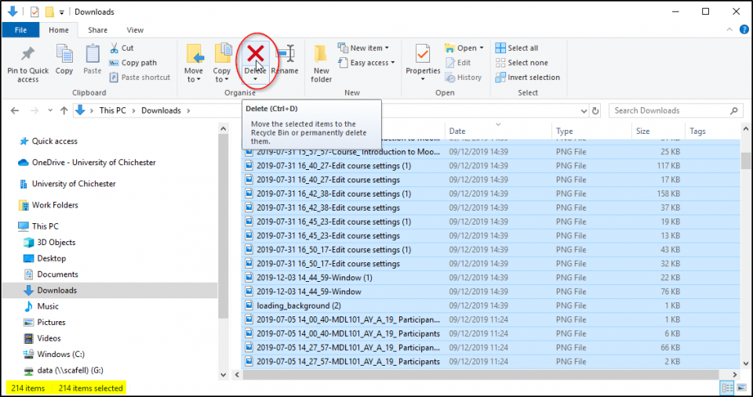Click Downloads in the address breadcrumb
The width and height of the screenshot is (753, 397).
(x=161, y=110)
